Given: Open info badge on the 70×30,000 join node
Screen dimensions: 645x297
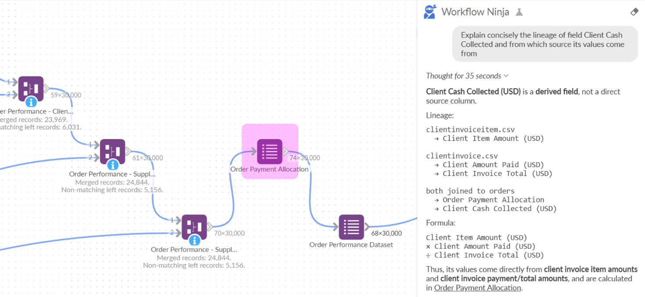Looking at the screenshot, I should point(194,240).
